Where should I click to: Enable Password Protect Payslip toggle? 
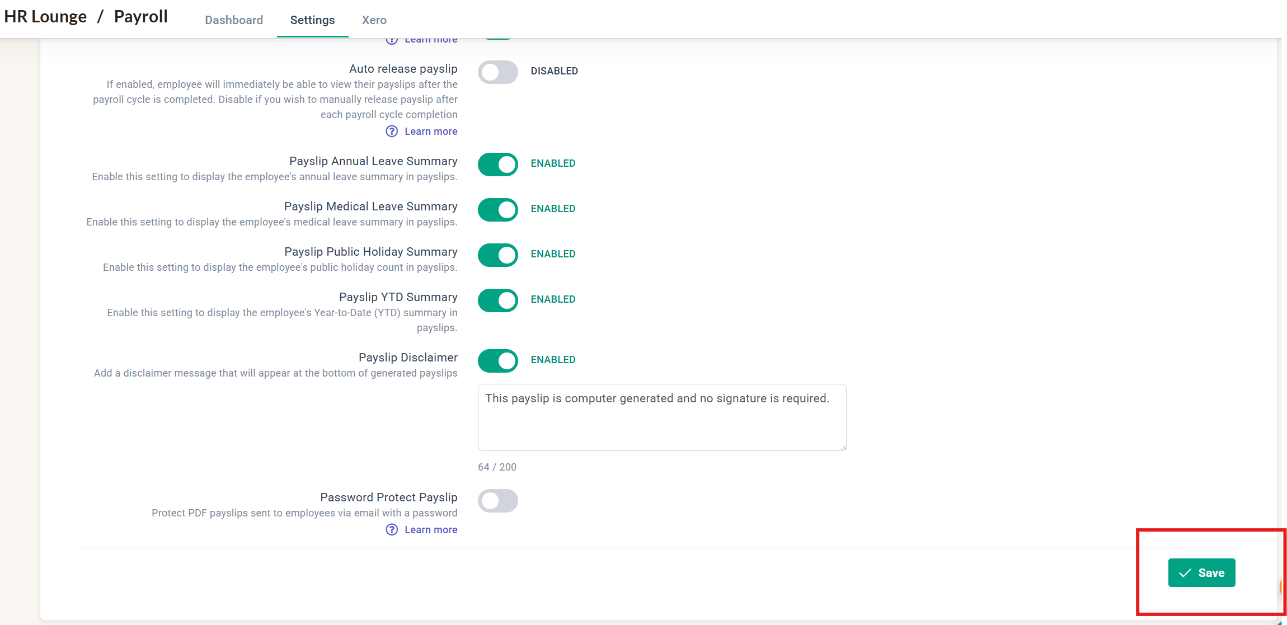(497, 501)
